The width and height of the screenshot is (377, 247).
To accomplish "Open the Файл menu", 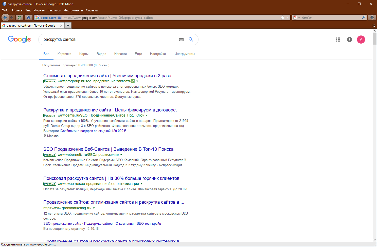I will tap(5, 10).
